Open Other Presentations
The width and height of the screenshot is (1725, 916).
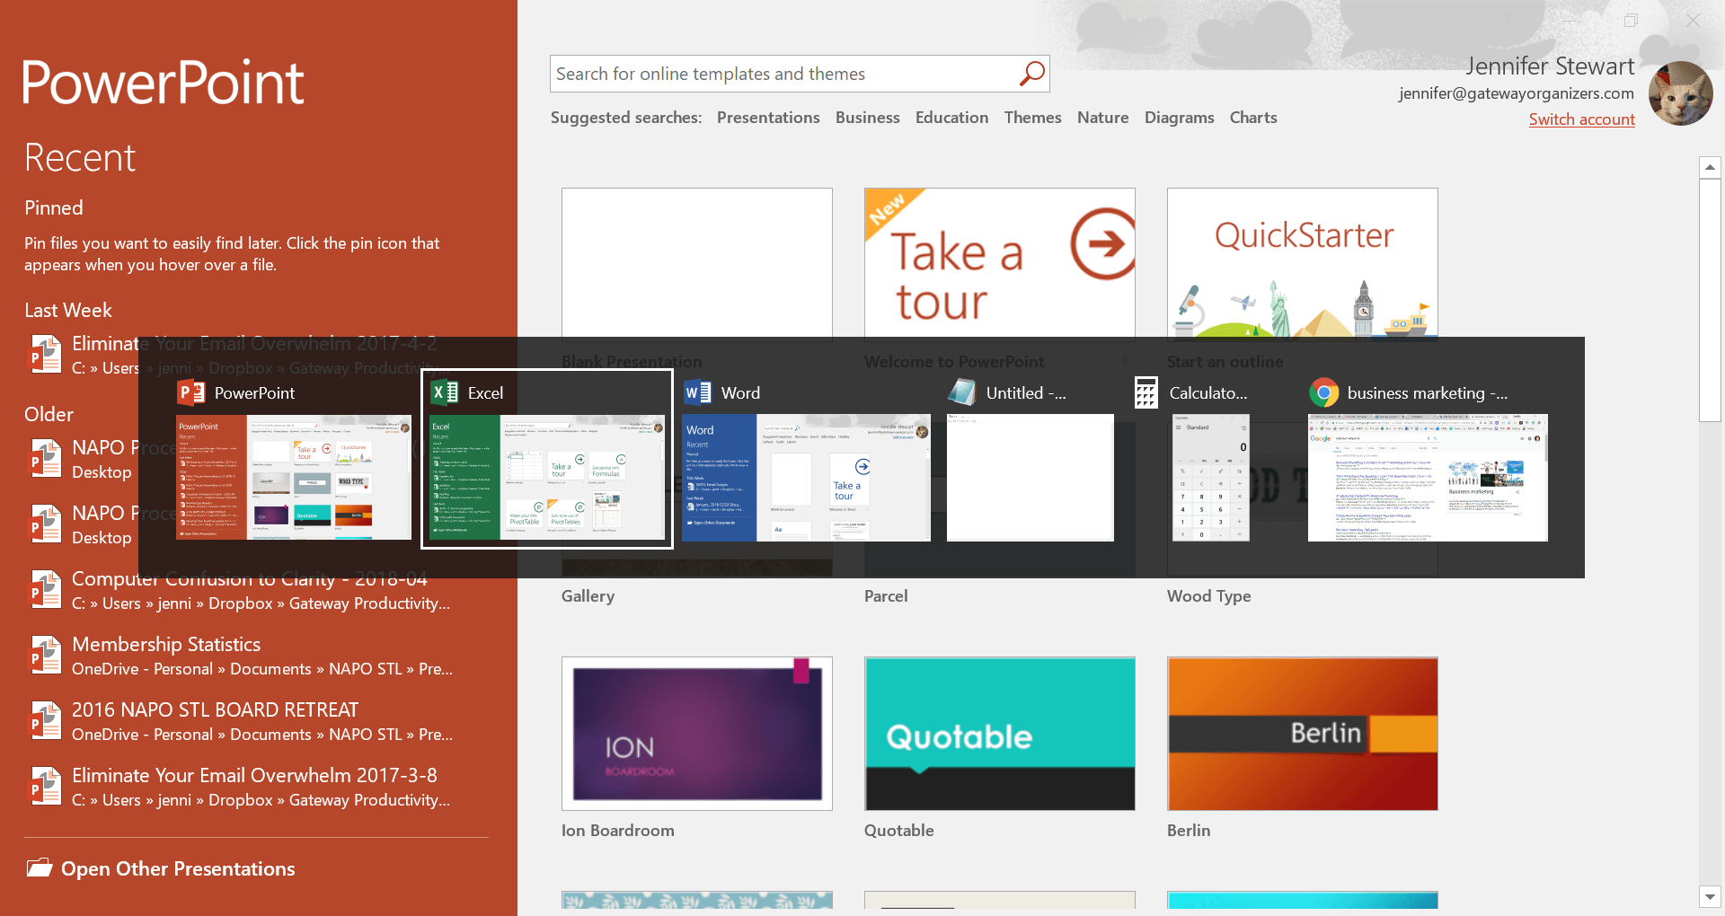click(178, 868)
